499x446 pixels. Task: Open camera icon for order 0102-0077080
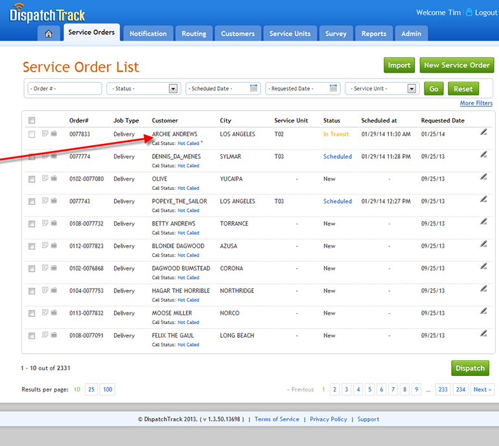(x=54, y=179)
